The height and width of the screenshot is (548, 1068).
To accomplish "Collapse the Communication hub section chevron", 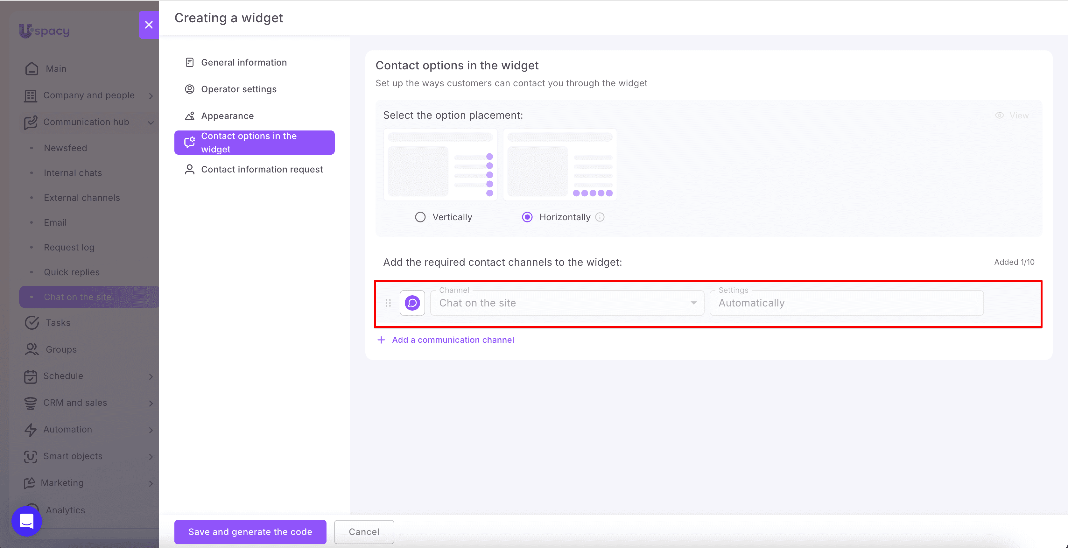I will [151, 122].
